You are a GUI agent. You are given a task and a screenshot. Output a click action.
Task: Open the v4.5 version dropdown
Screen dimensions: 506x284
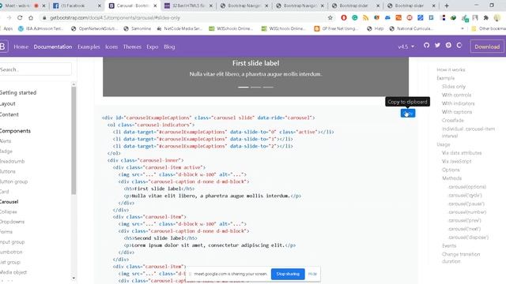tap(406, 47)
